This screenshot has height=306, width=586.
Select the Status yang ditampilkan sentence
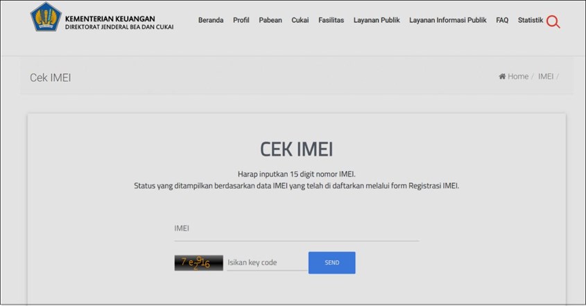click(296, 186)
